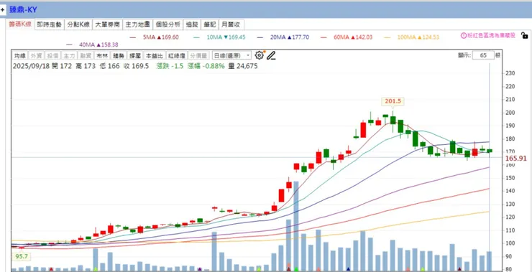This screenshot has height=272, width=532.
Task: Toggle 本益比 P/E overlay
Action: pyautogui.click(x=154, y=55)
